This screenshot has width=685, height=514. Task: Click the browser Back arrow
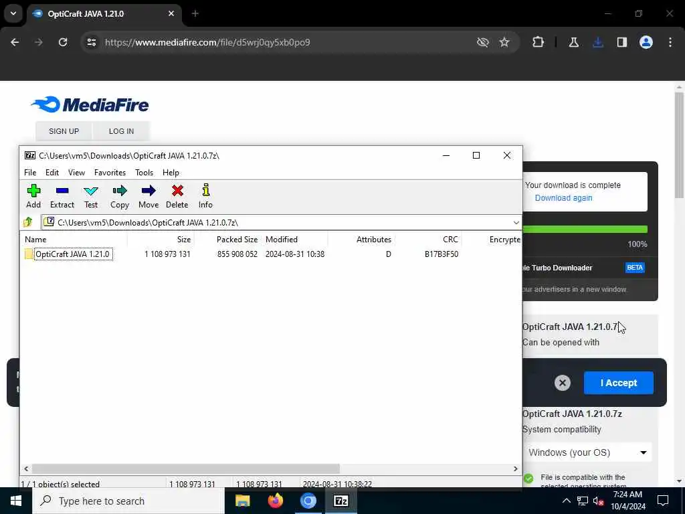15,42
